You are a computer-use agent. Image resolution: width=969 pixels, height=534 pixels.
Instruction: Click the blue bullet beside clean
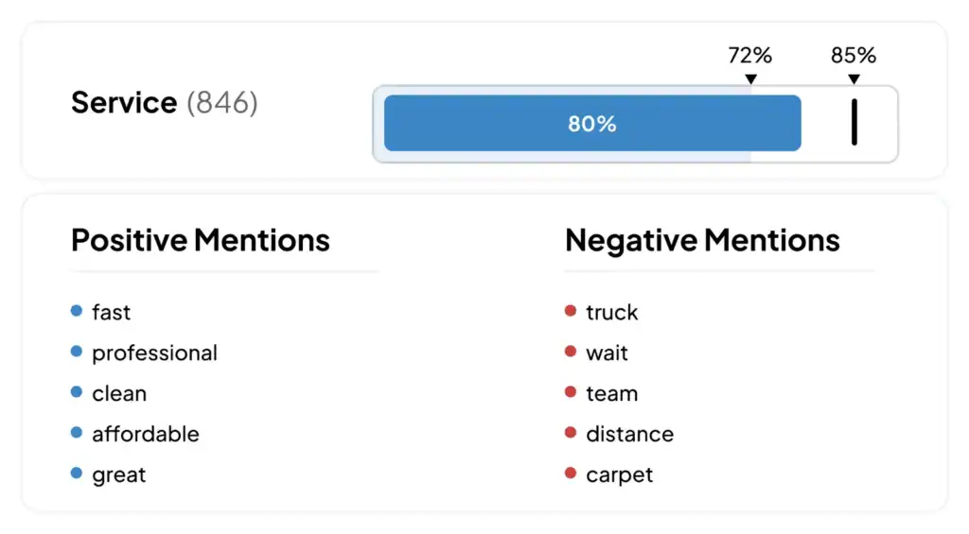pos(77,392)
